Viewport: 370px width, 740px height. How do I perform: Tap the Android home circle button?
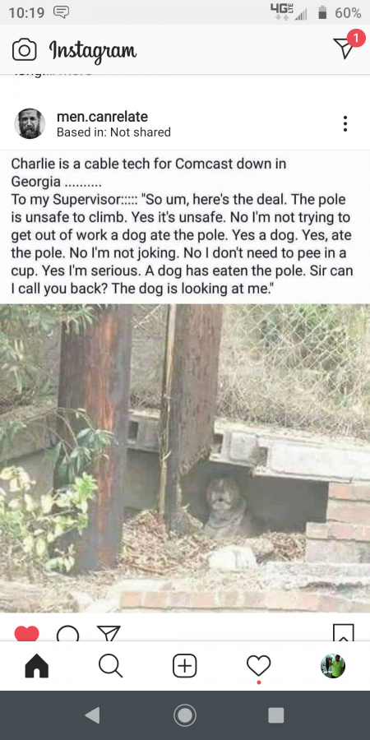[185, 715]
